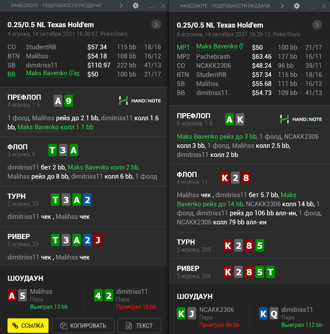Click the green A hole card in right preflop
The image size is (330, 334).
coord(229,119)
